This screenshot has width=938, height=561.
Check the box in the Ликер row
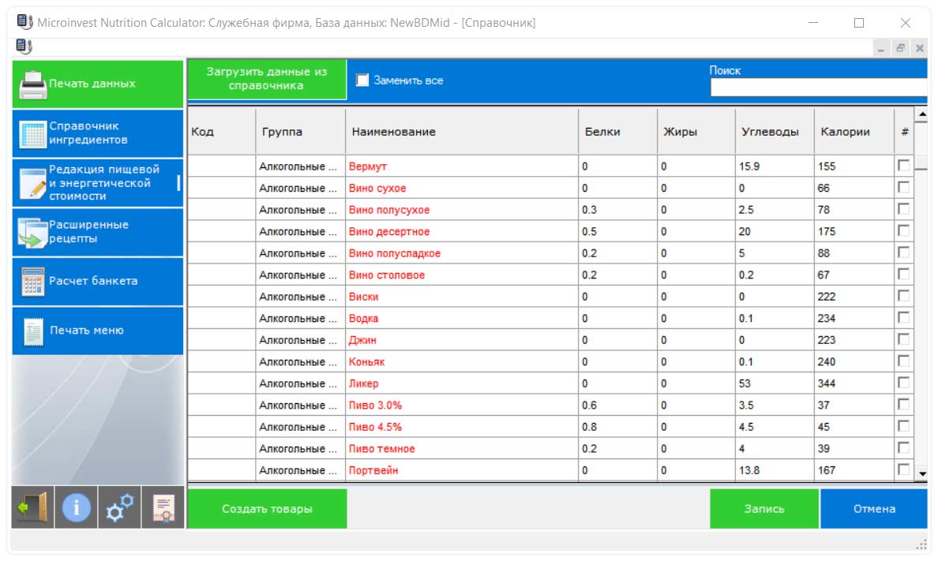[x=903, y=383]
